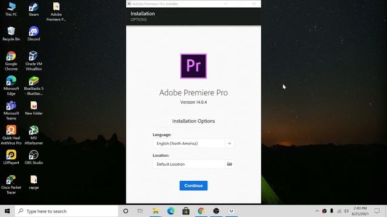Open the Language dropdown in the installer

click(x=193, y=143)
